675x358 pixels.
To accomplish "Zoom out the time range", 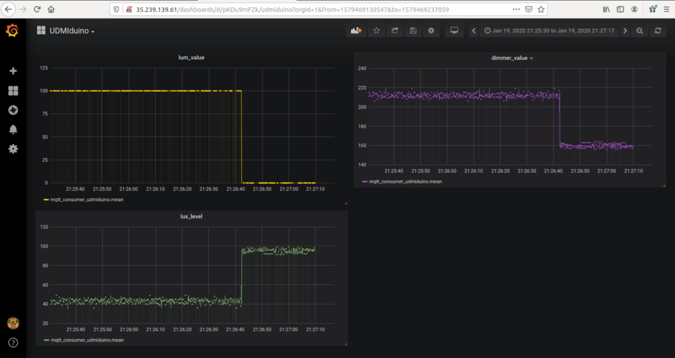I will click(639, 30).
